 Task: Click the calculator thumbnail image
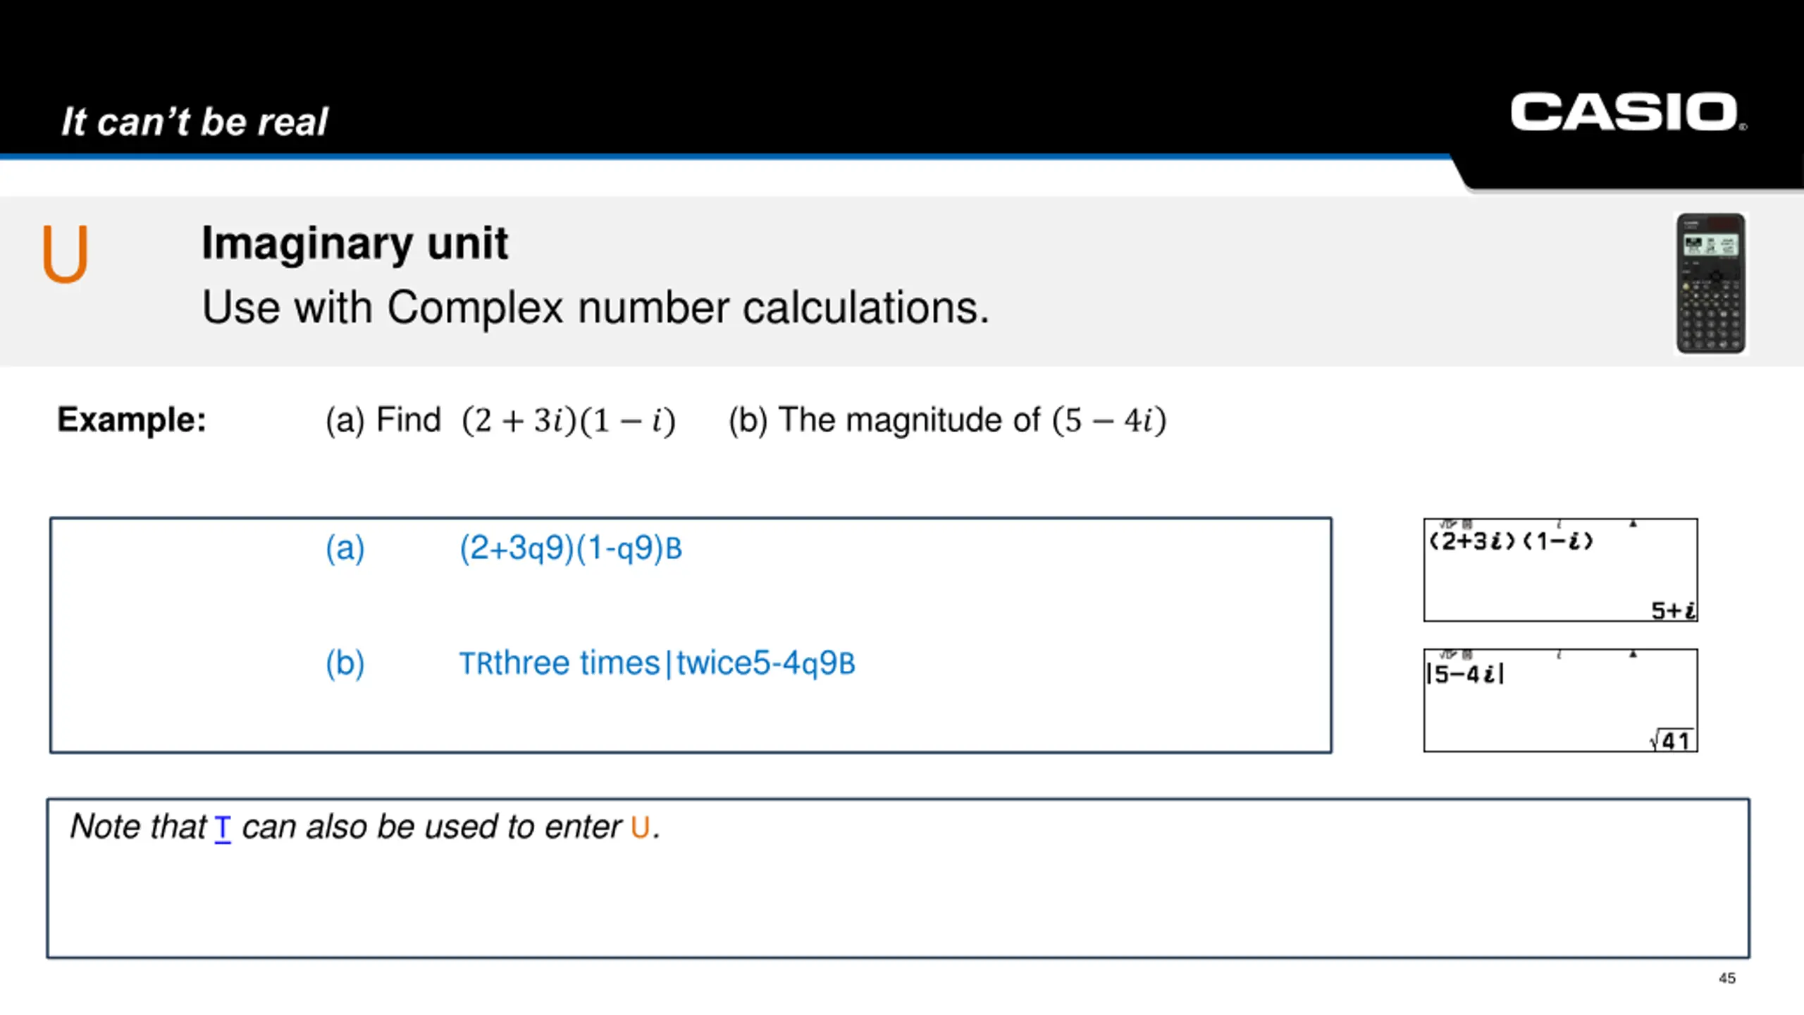pos(1711,283)
